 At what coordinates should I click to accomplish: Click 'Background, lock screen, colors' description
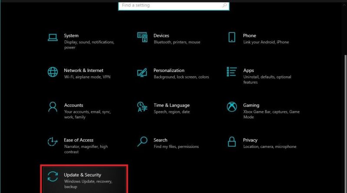[181, 77]
